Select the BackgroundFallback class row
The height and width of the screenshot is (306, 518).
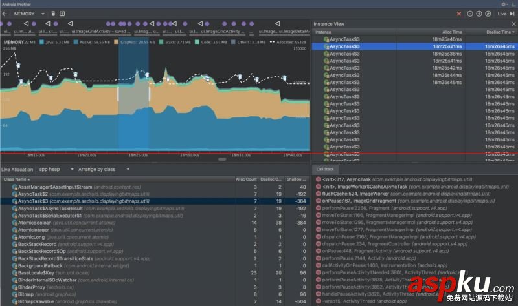pos(155,266)
